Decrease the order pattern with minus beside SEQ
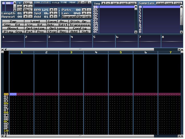The height and width of the screenshot is (139, 185). coord(30,6)
